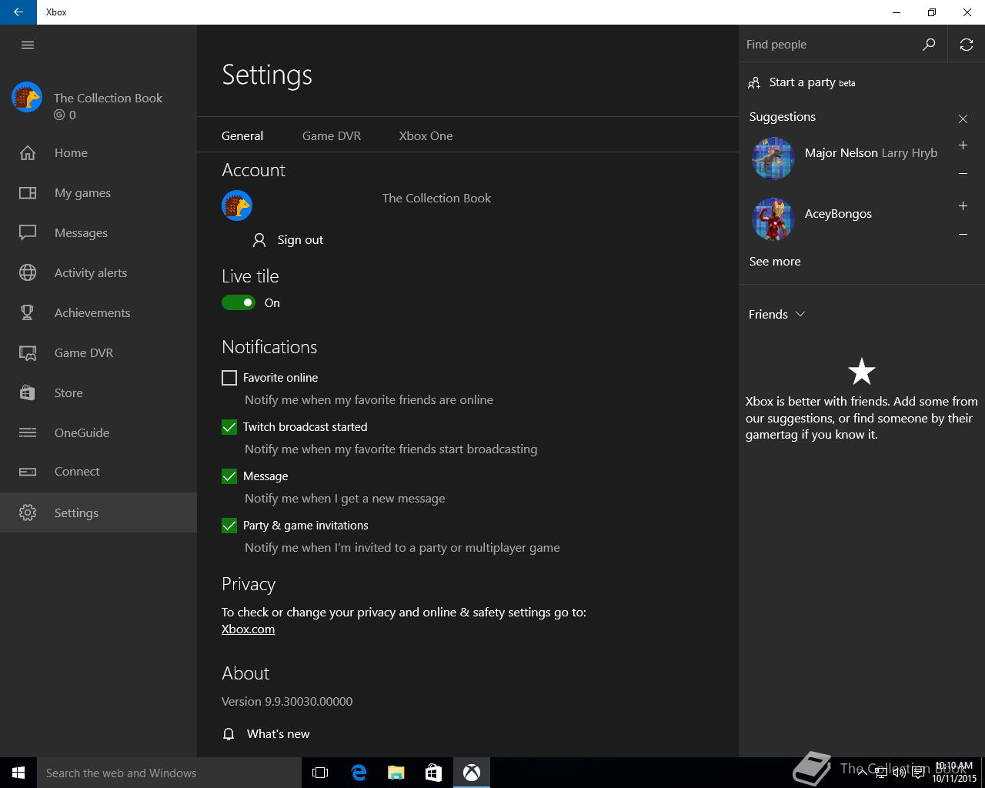The width and height of the screenshot is (985, 788).
Task: Open the Windows Start button
Action: (18, 773)
